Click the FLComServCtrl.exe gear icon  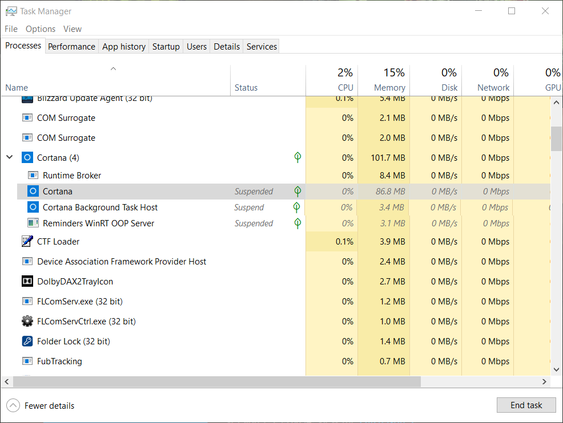pyautogui.click(x=27, y=322)
